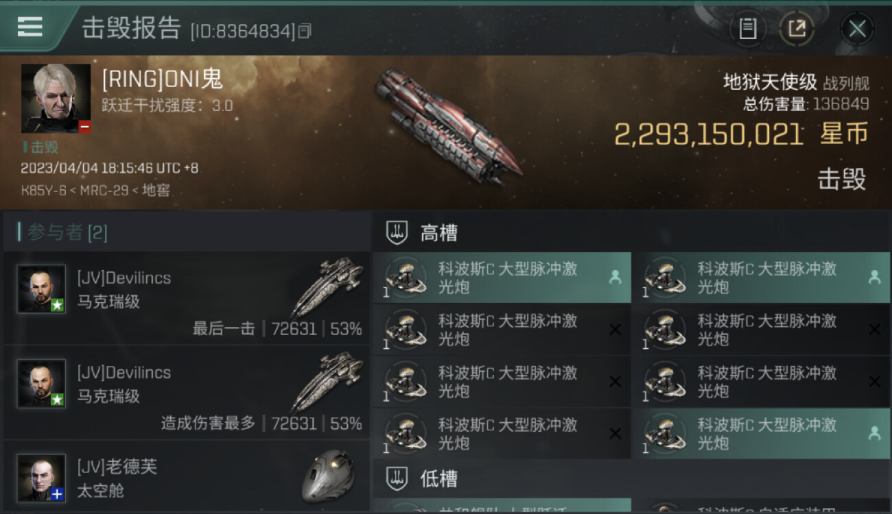Click the capsule ship icon
Image resolution: width=892 pixels, height=514 pixels.
point(328,475)
